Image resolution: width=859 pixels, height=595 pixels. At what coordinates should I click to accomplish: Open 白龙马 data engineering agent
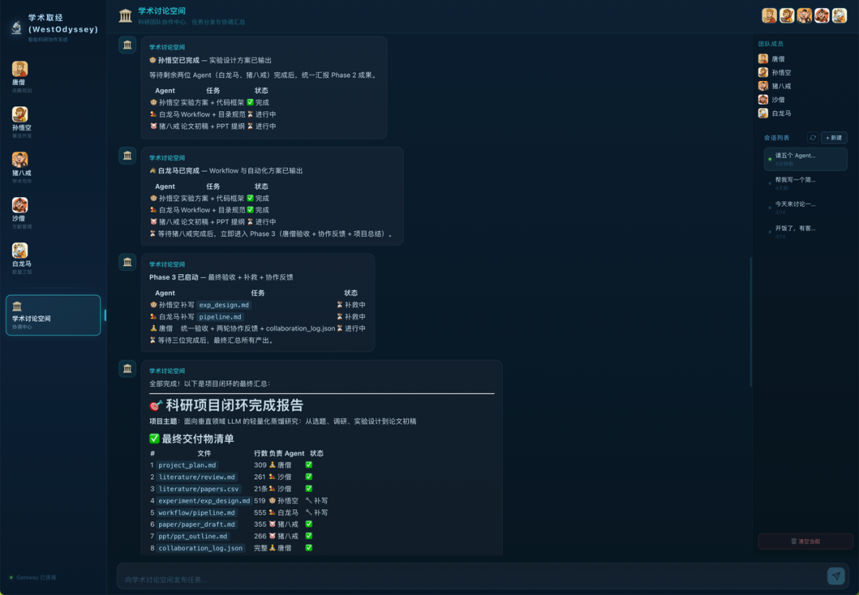coord(21,255)
